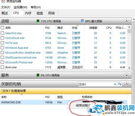135x116 pixels.
Task: Clear the handle search with the X icon
Action: [115, 84]
